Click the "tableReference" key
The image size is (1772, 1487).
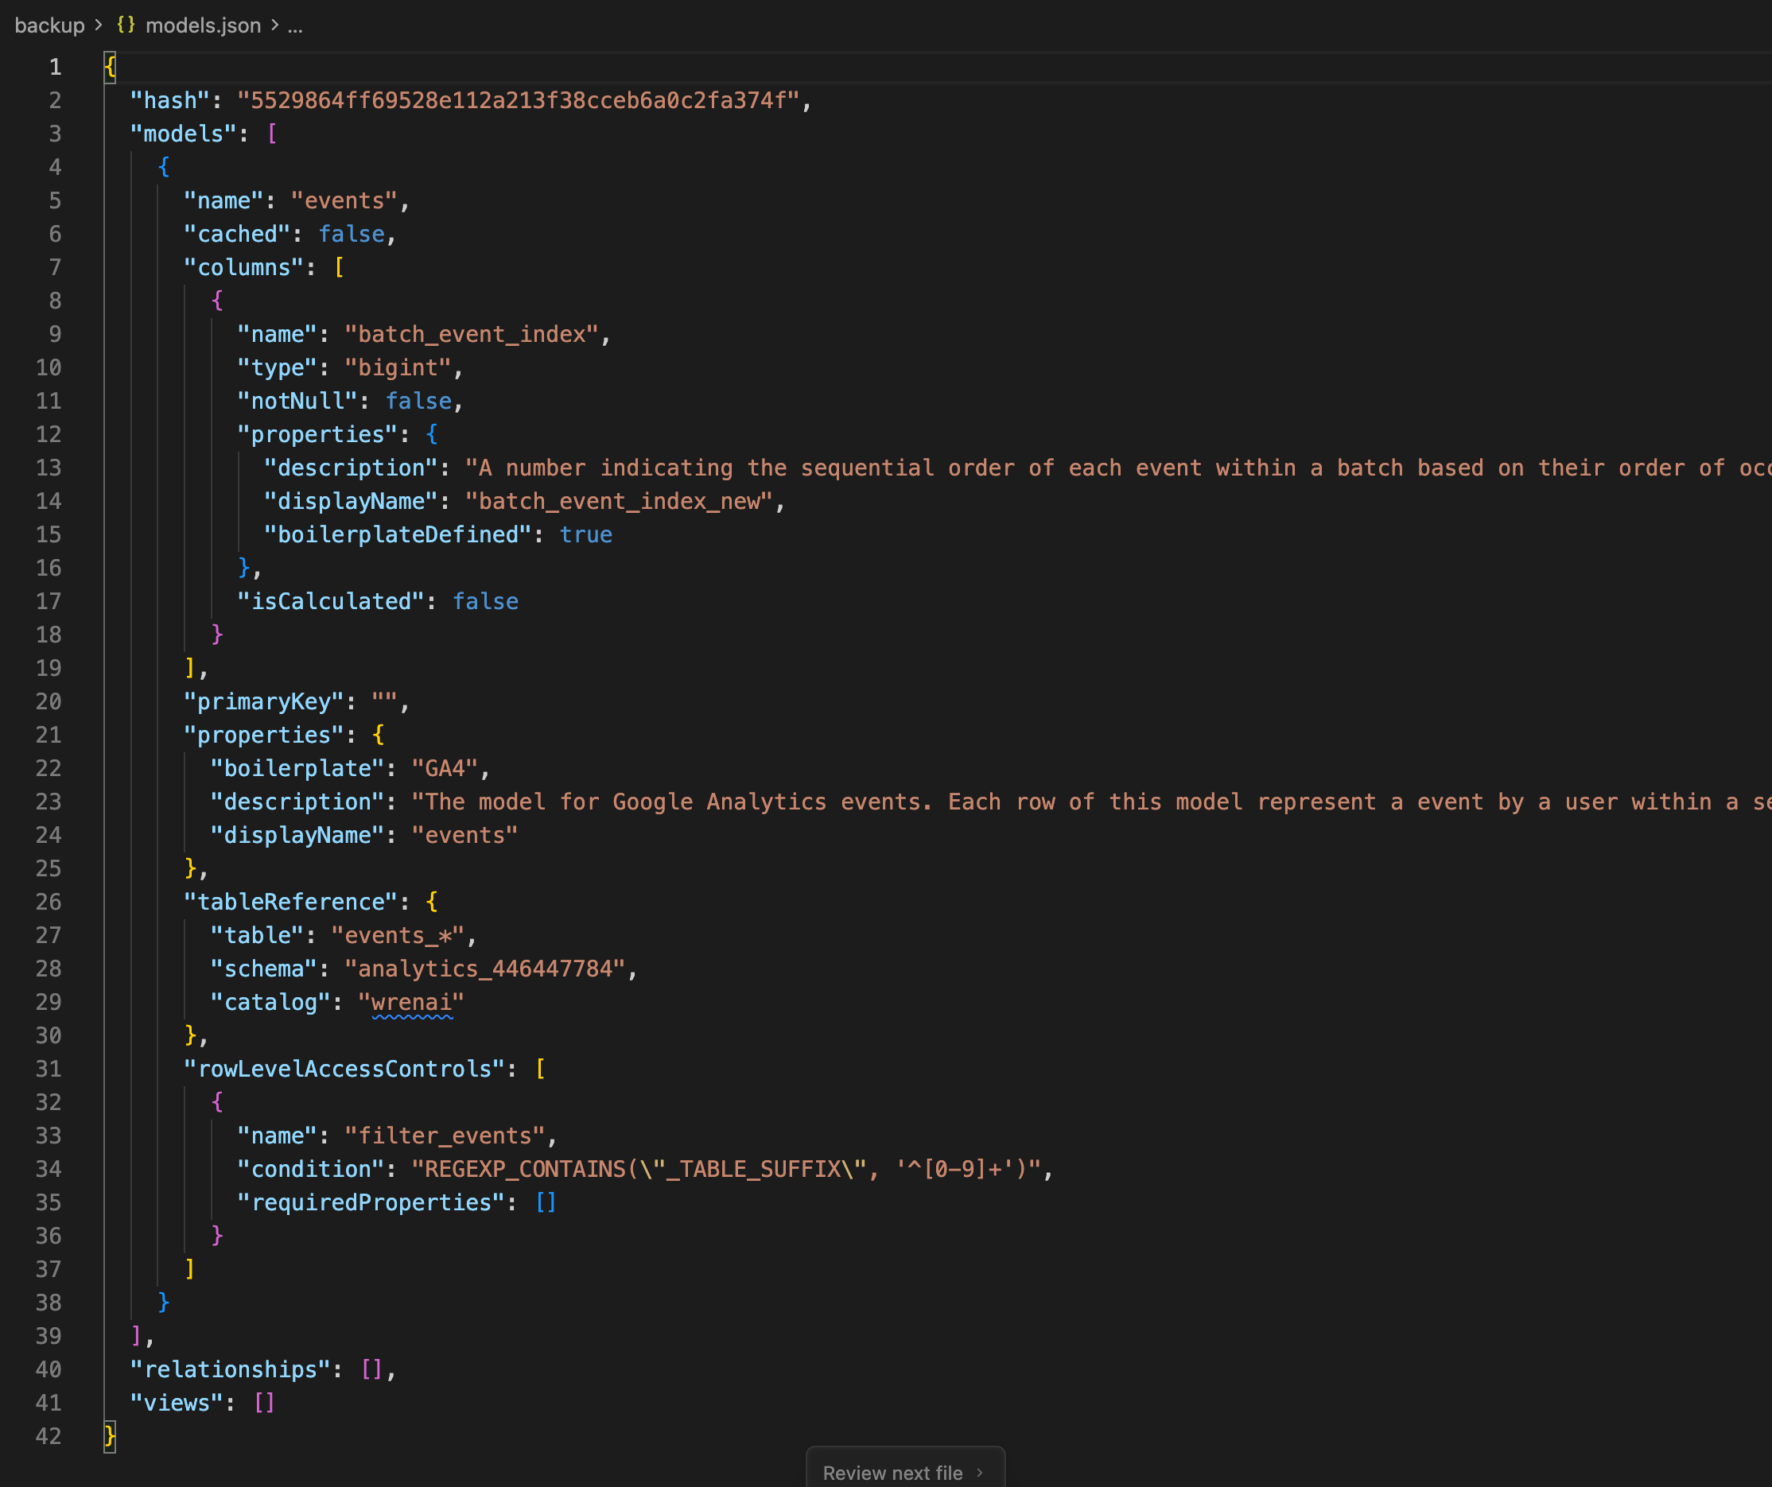(x=290, y=902)
